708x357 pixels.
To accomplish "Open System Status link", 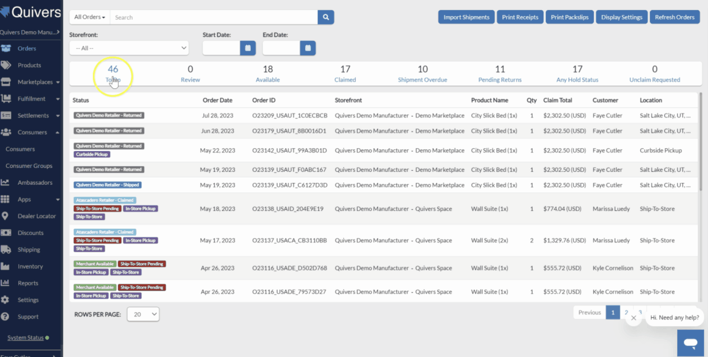I will [x=25, y=338].
